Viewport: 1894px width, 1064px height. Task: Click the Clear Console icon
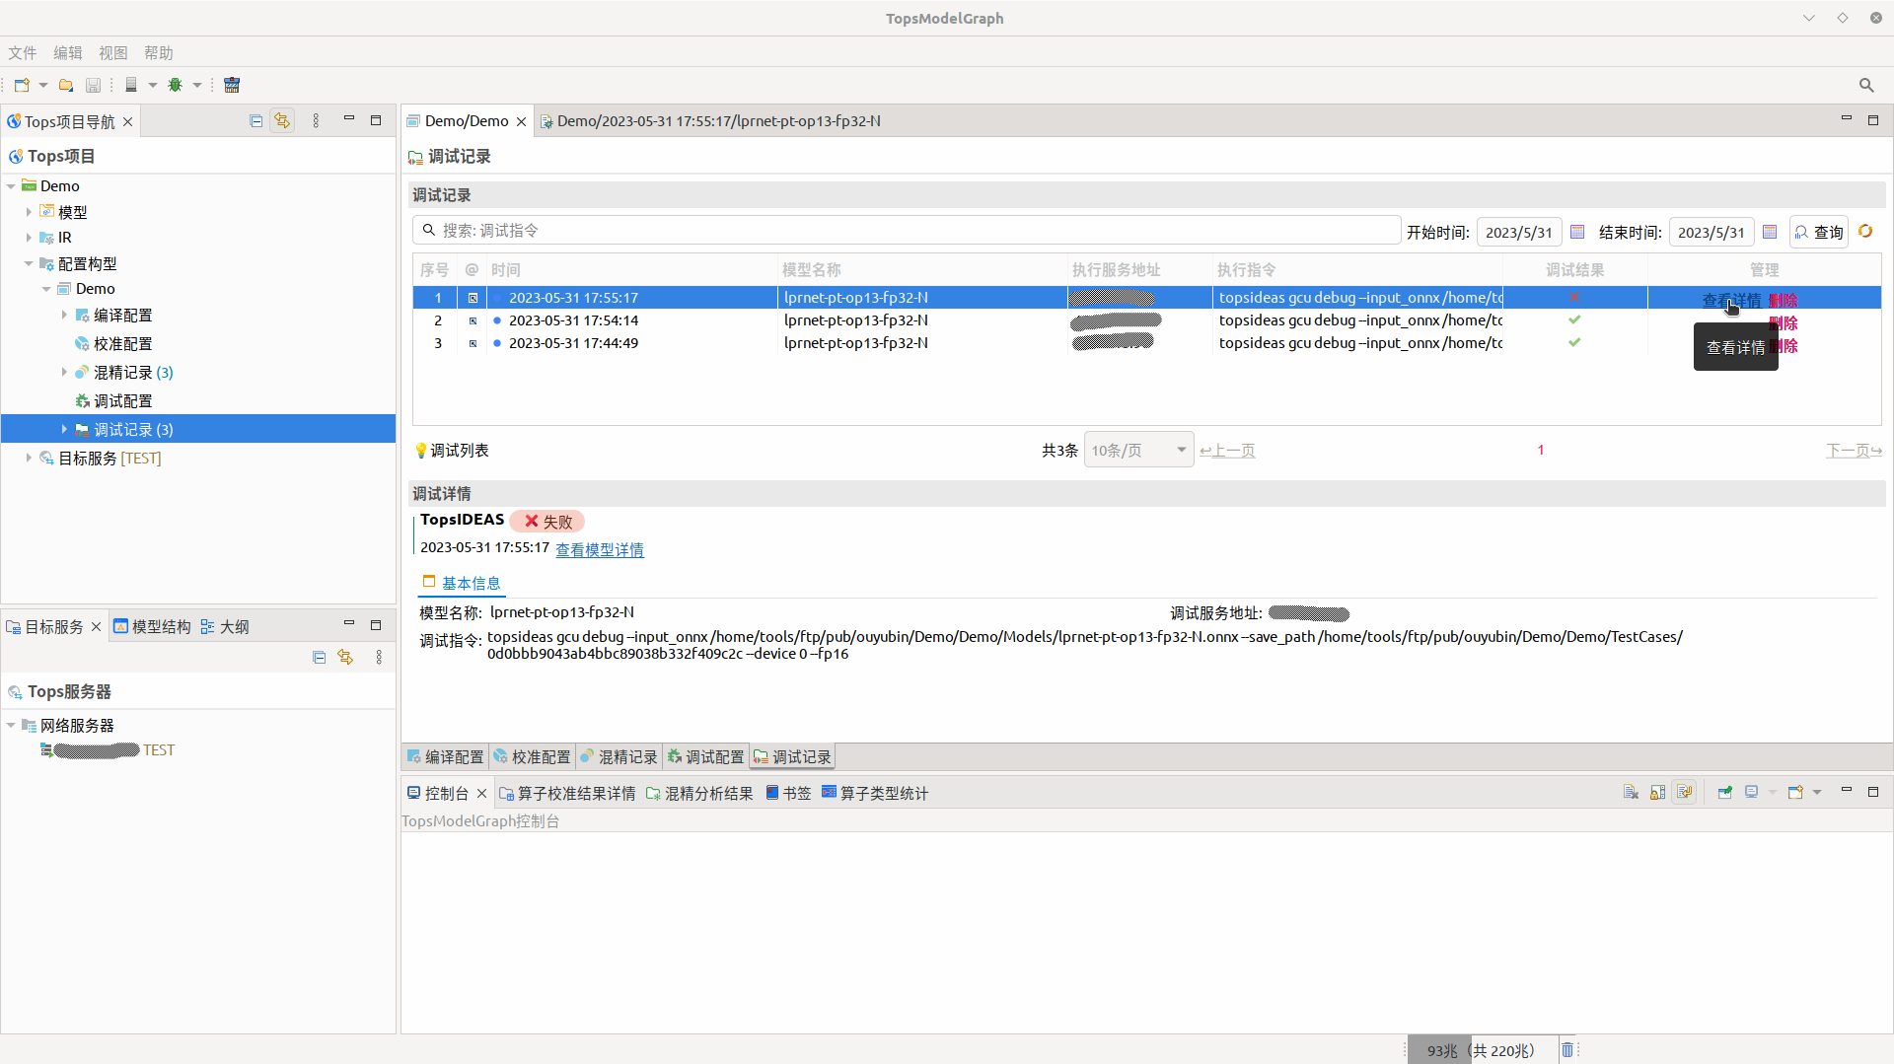tap(1631, 792)
